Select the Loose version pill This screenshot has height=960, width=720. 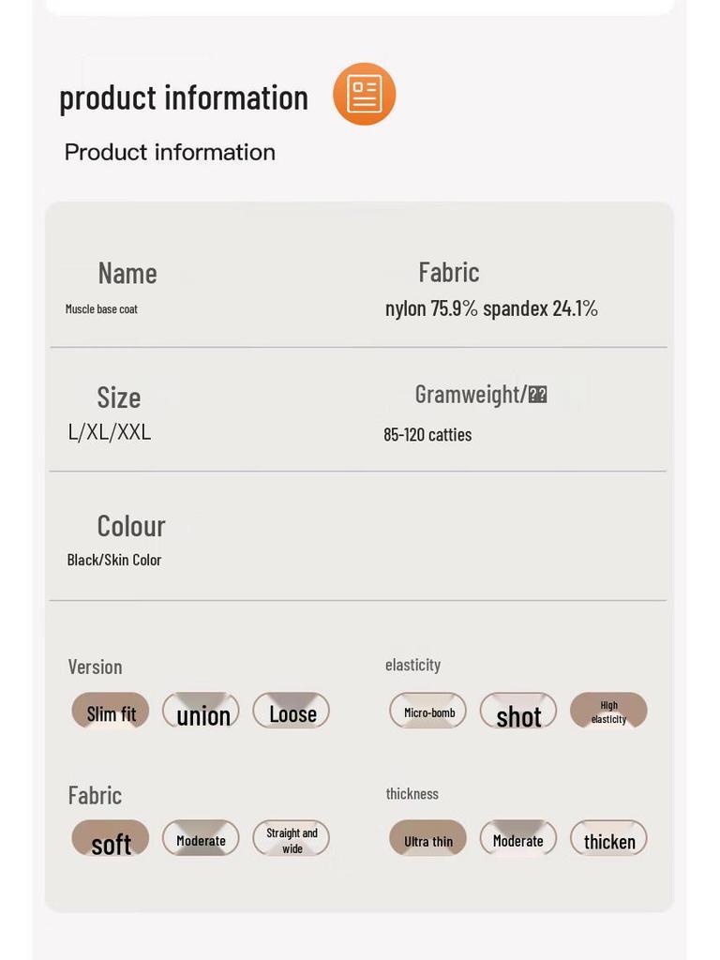coord(292,712)
